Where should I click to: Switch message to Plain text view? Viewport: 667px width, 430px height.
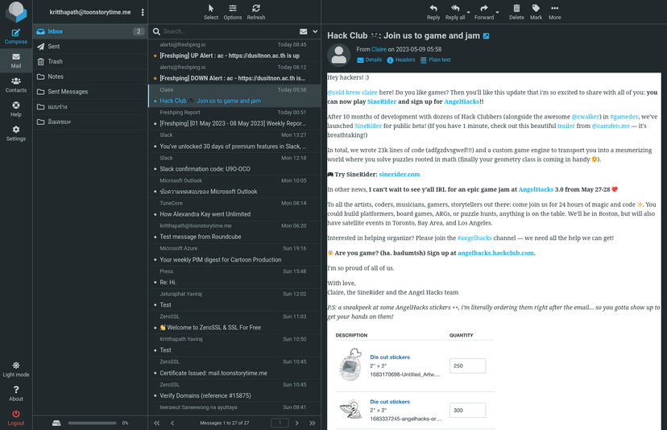tap(434, 60)
